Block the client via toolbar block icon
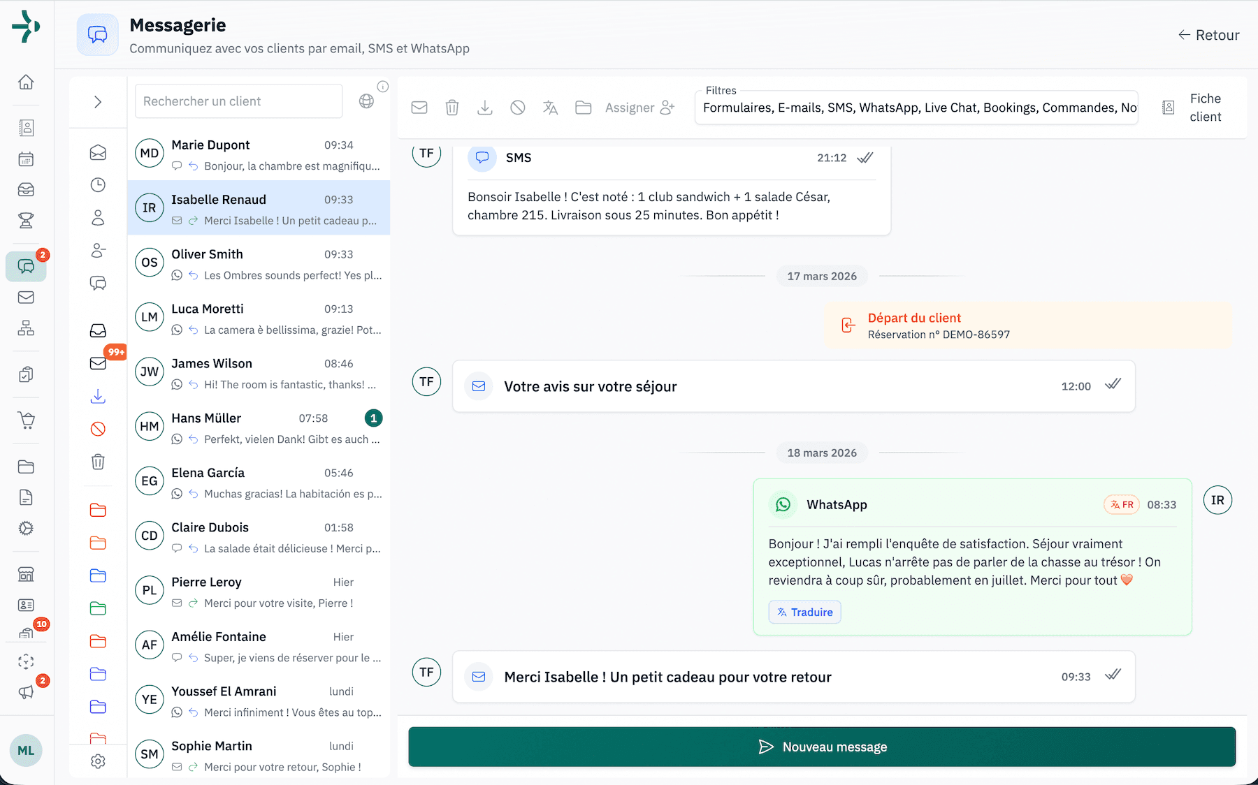Image resolution: width=1258 pixels, height=785 pixels. 518,108
